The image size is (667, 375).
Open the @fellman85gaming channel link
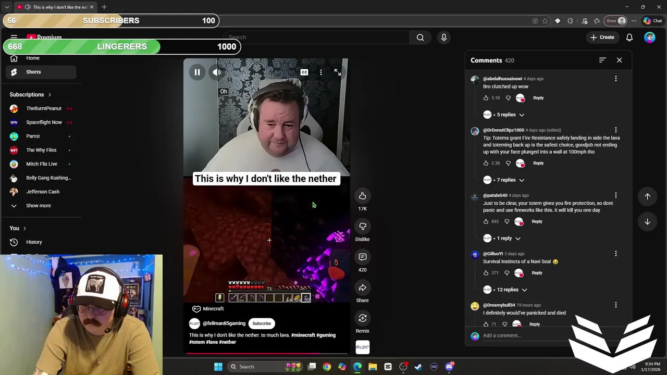(x=224, y=323)
